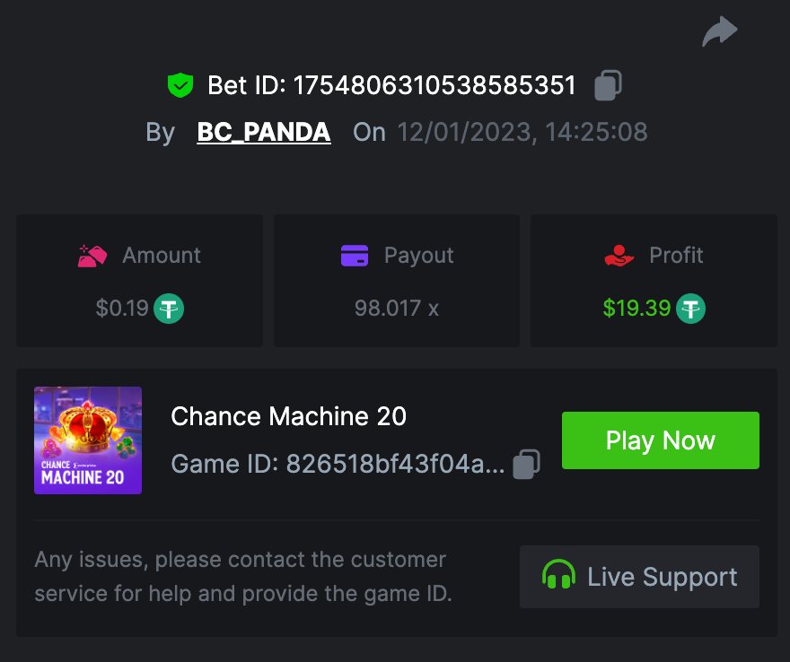This screenshot has height=662, width=790.
Task: Copy the Game ID
Action: click(526, 464)
